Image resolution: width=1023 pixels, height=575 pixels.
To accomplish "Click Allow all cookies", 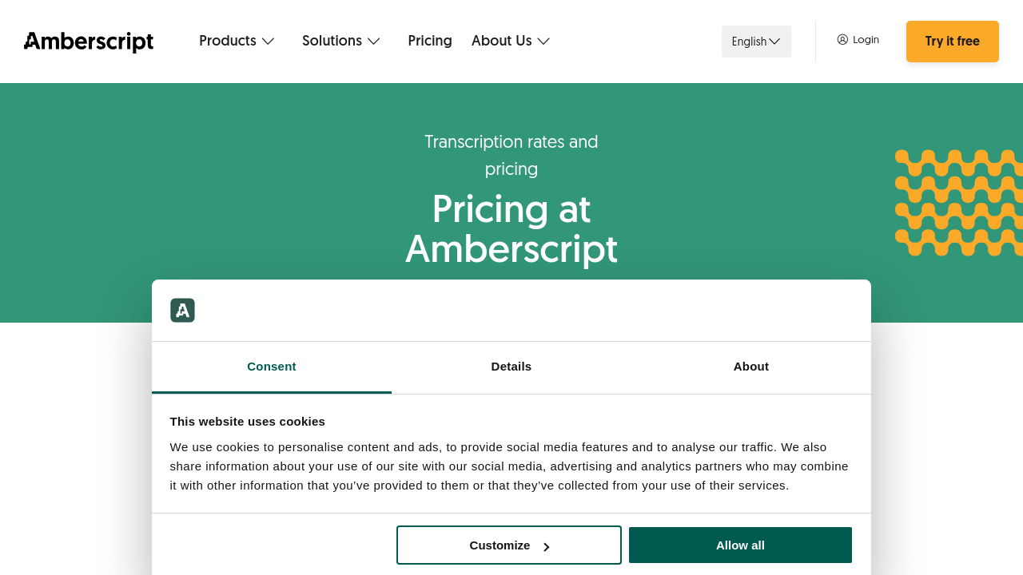I will tap(739, 545).
